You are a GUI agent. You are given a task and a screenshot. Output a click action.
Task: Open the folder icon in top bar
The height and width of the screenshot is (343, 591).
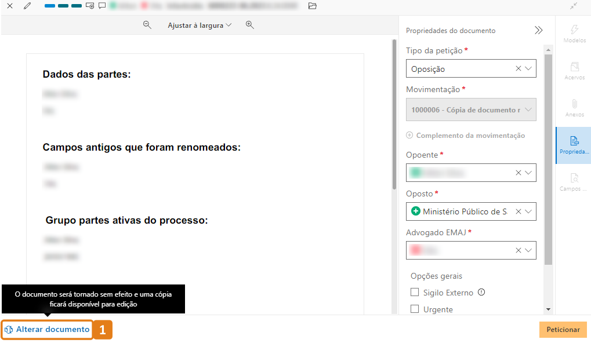tap(313, 6)
